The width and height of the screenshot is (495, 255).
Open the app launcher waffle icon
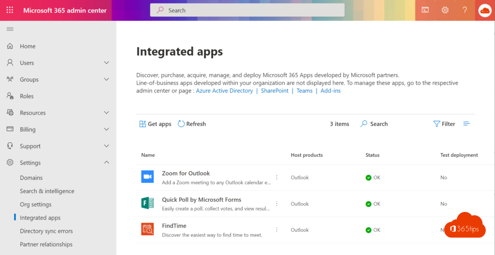click(x=10, y=10)
